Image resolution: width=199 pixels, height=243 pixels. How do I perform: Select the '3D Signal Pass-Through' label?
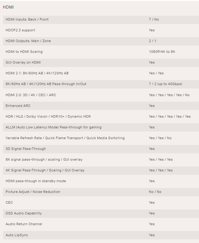coord(26,149)
